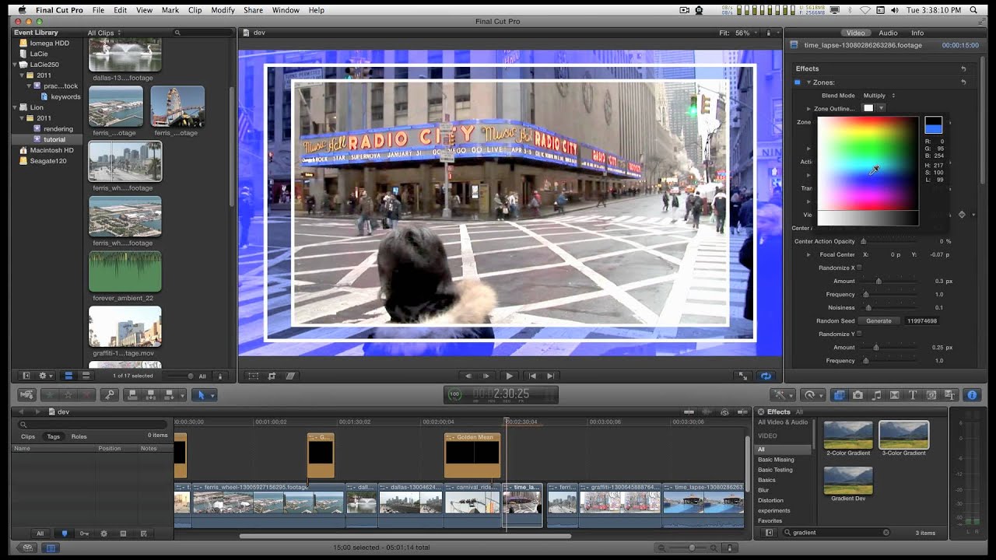996x560 pixels.
Task: Clear the gradient search field
Action: pos(886,533)
